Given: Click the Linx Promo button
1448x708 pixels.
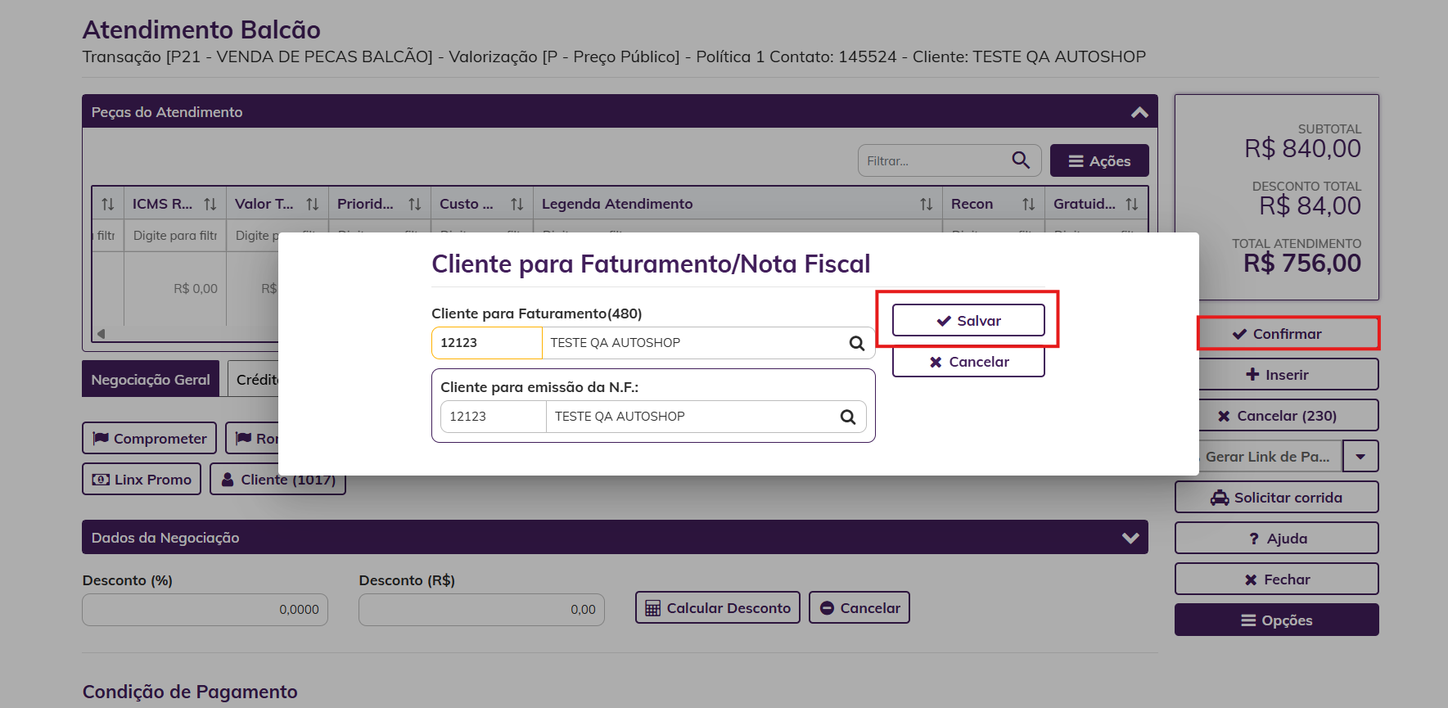Looking at the screenshot, I should tap(142, 479).
